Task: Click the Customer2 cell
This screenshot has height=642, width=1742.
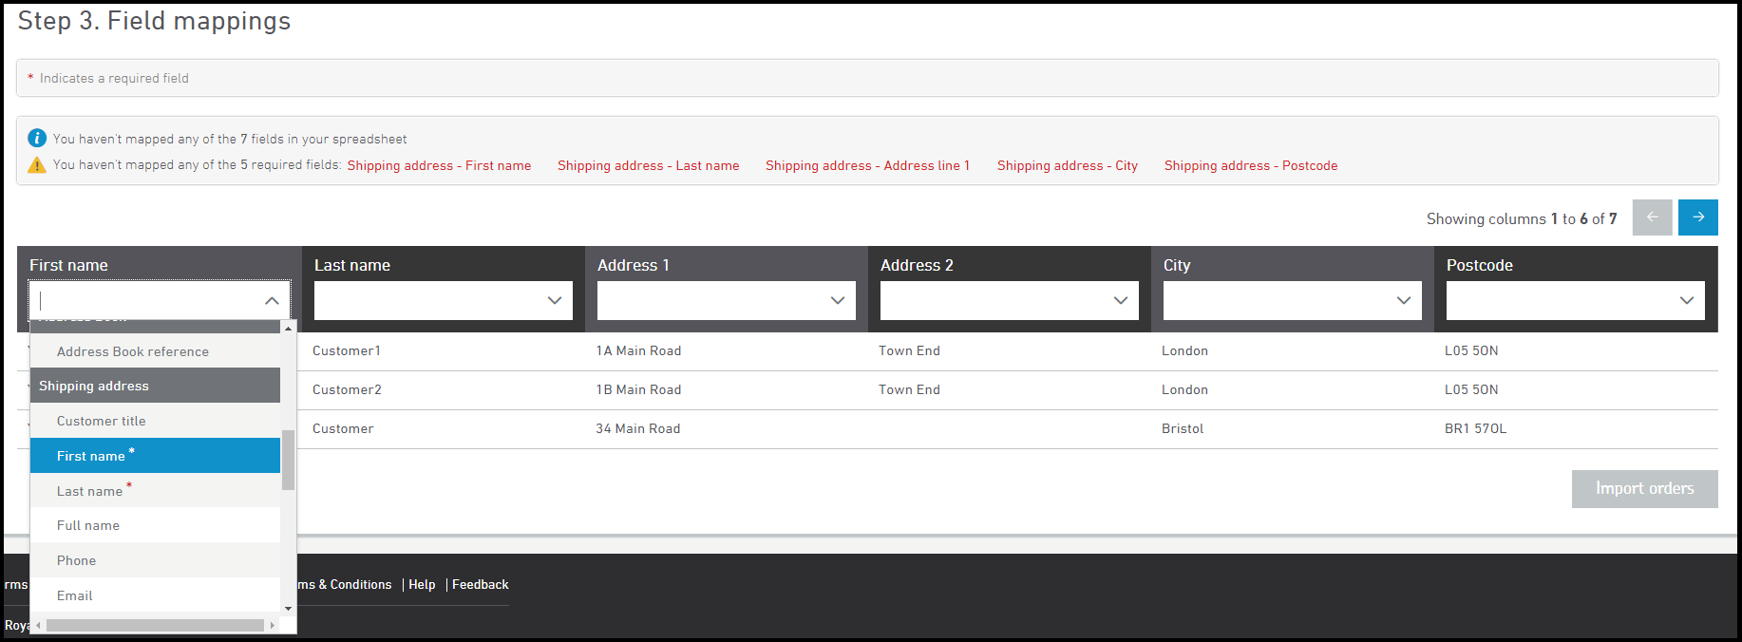Action: pyautogui.click(x=347, y=389)
